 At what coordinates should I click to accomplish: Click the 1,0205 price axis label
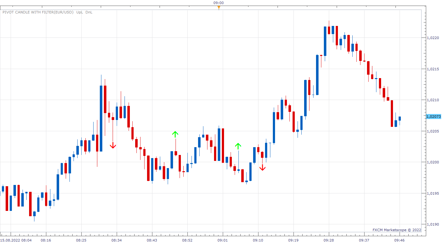(x=433, y=131)
